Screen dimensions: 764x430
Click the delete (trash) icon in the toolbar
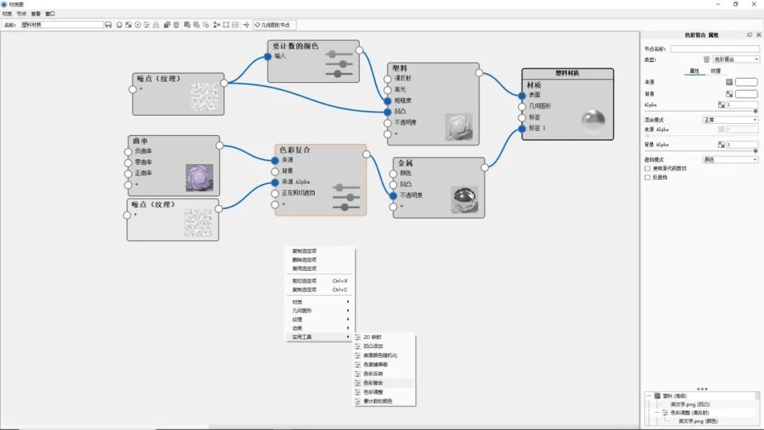click(x=175, y=24)
